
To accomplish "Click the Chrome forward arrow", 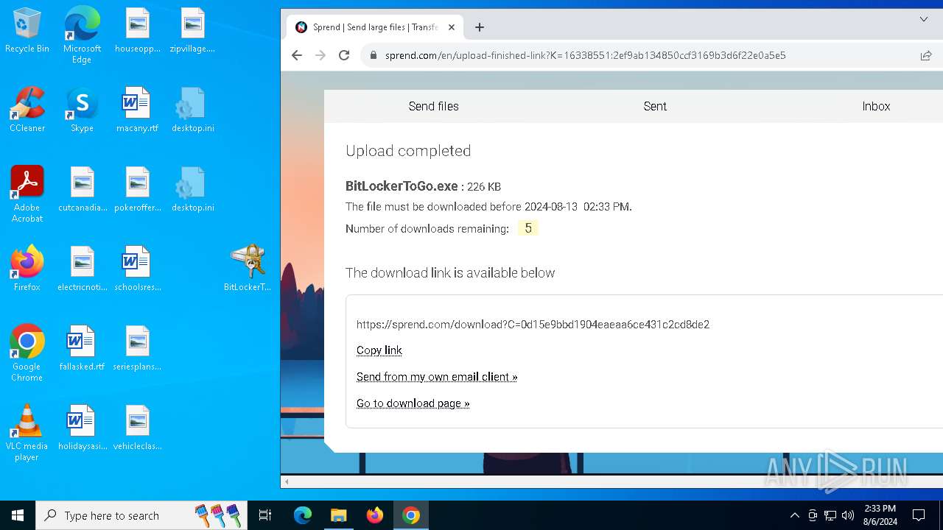I will tap(320, 55).
